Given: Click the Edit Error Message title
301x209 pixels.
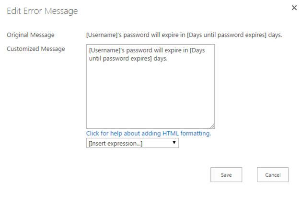Looking at the screenshot, I should tap(42, 11).
